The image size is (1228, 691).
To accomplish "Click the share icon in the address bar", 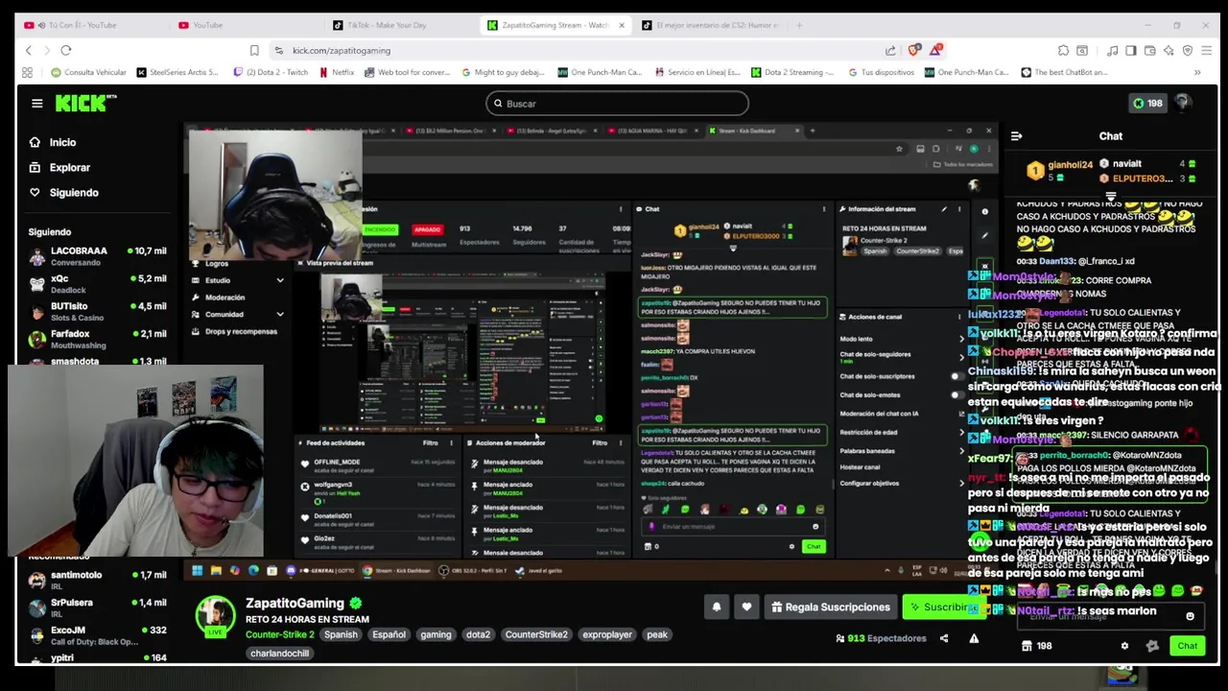I will (890, 50).
